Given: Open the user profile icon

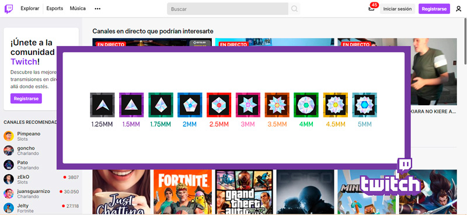Looking at the screenshot, I should [459, 9].
